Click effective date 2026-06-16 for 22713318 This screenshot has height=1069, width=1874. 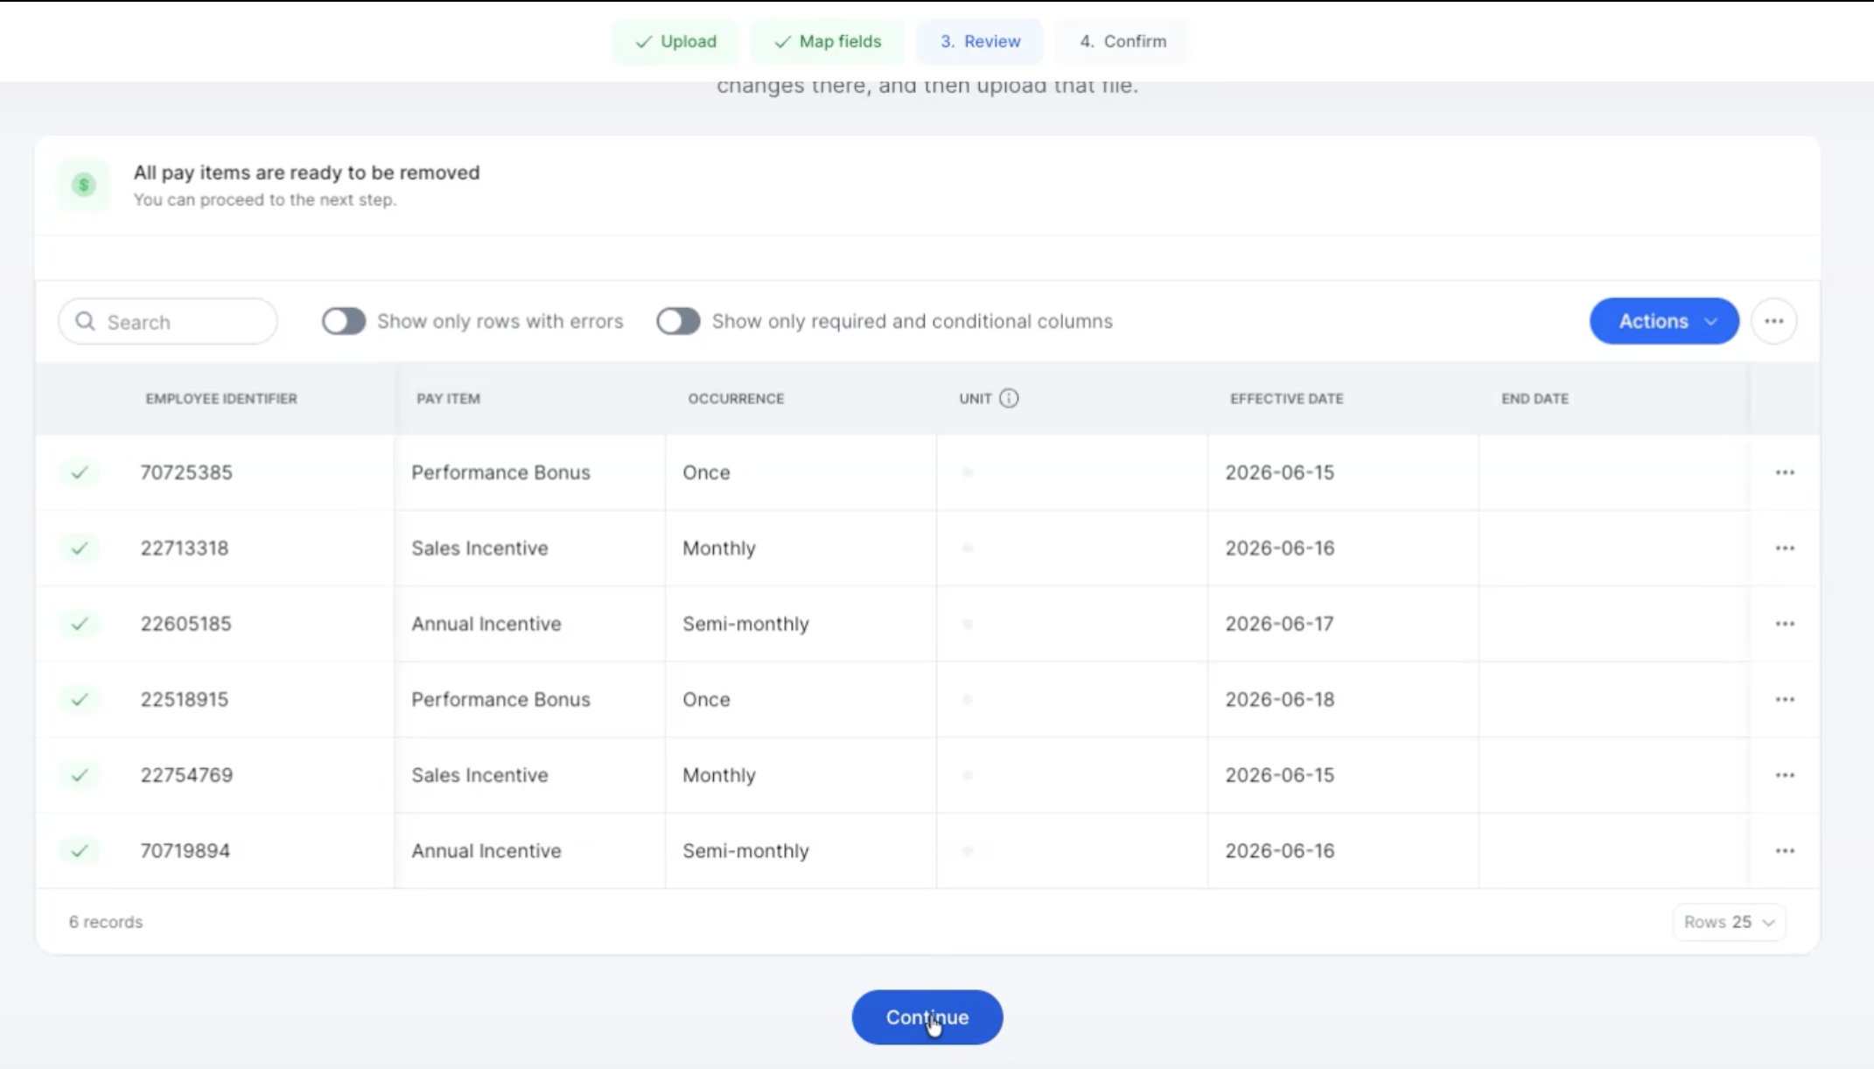coord(1279,548)
